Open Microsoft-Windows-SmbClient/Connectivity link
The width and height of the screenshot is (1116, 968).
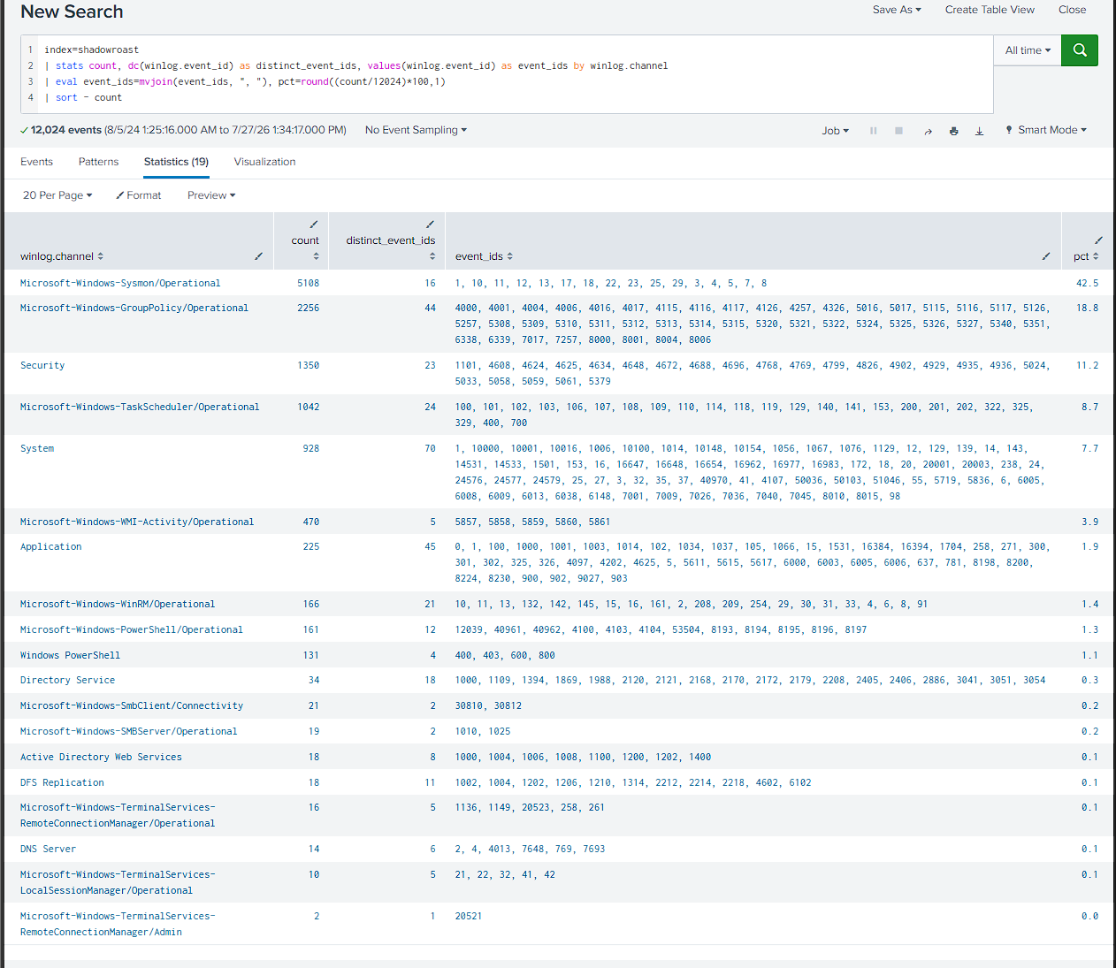coord(132,706)
